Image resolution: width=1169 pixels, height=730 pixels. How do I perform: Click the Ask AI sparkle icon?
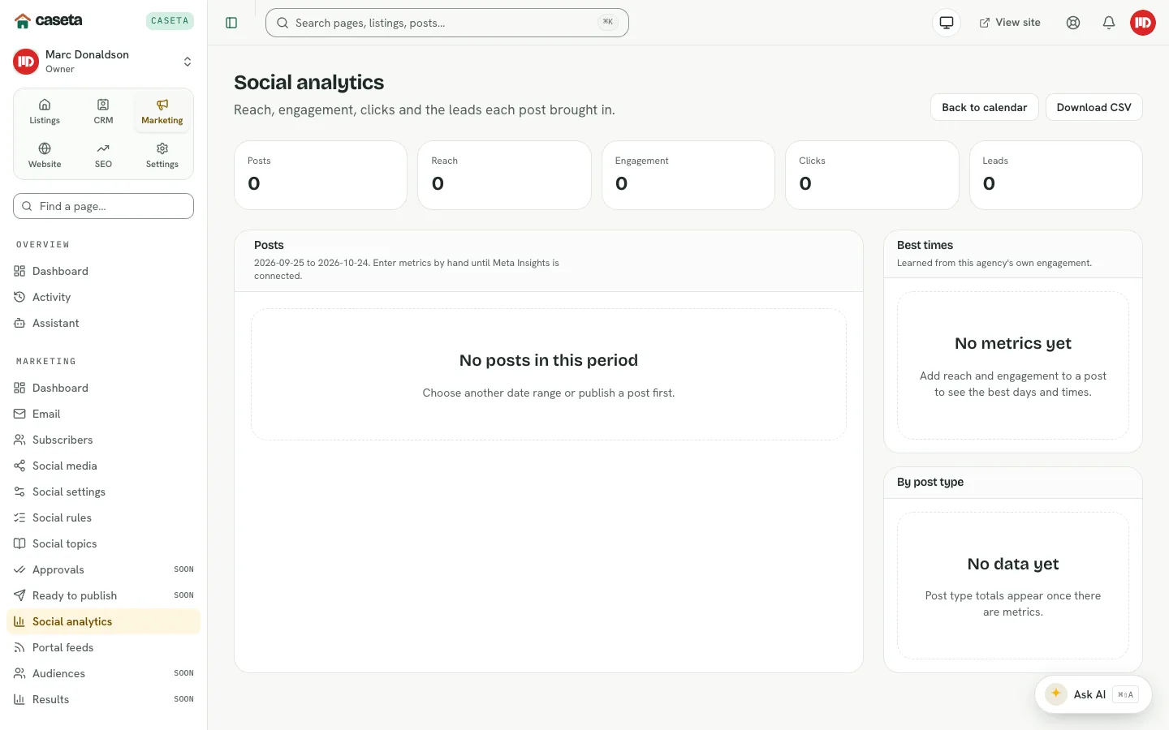[1056, 693]
